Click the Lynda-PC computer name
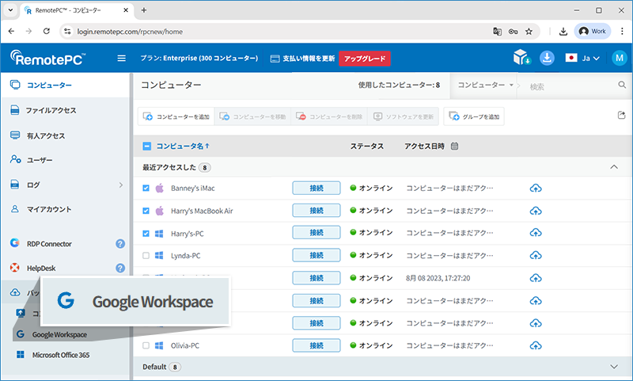Screen dimensions: 633x381 [186, 256]
